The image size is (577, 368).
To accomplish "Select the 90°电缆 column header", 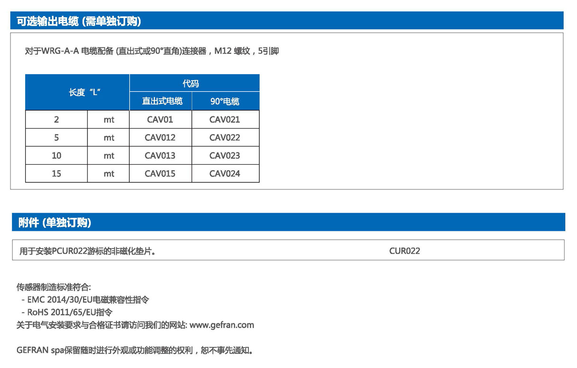I will [x=225, y=102].
